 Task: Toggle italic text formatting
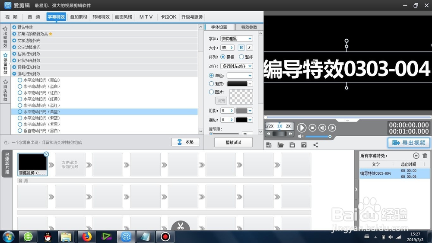point(249,48)
